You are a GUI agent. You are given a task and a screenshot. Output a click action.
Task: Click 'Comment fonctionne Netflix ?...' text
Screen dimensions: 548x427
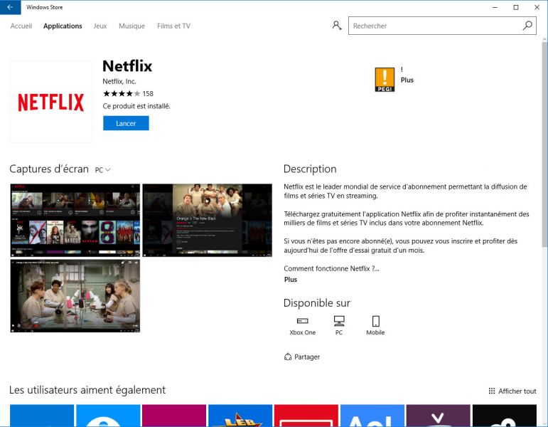click(331, 268)
